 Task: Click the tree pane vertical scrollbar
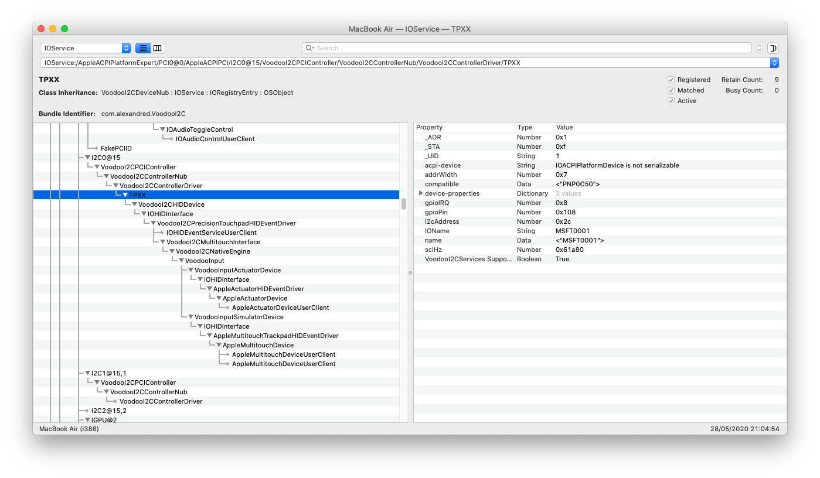(x=403, y=204)
